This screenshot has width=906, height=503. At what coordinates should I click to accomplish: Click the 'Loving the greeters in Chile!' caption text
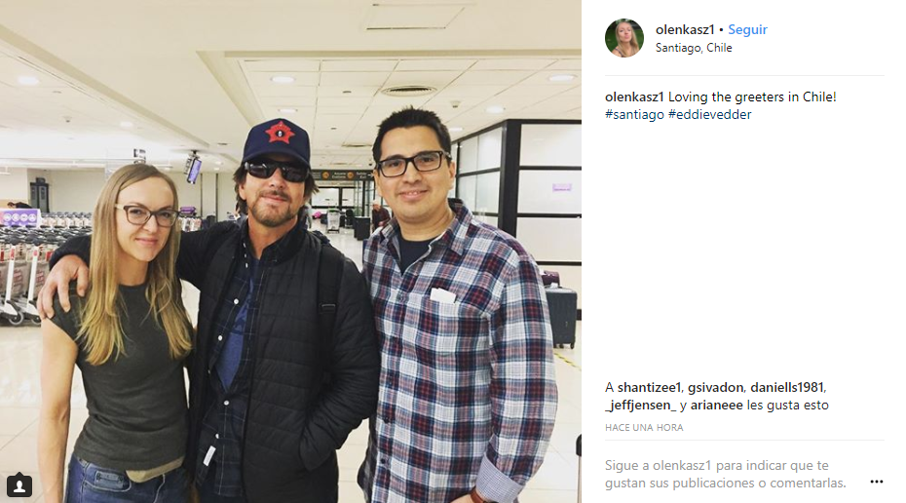coord(752,97)
